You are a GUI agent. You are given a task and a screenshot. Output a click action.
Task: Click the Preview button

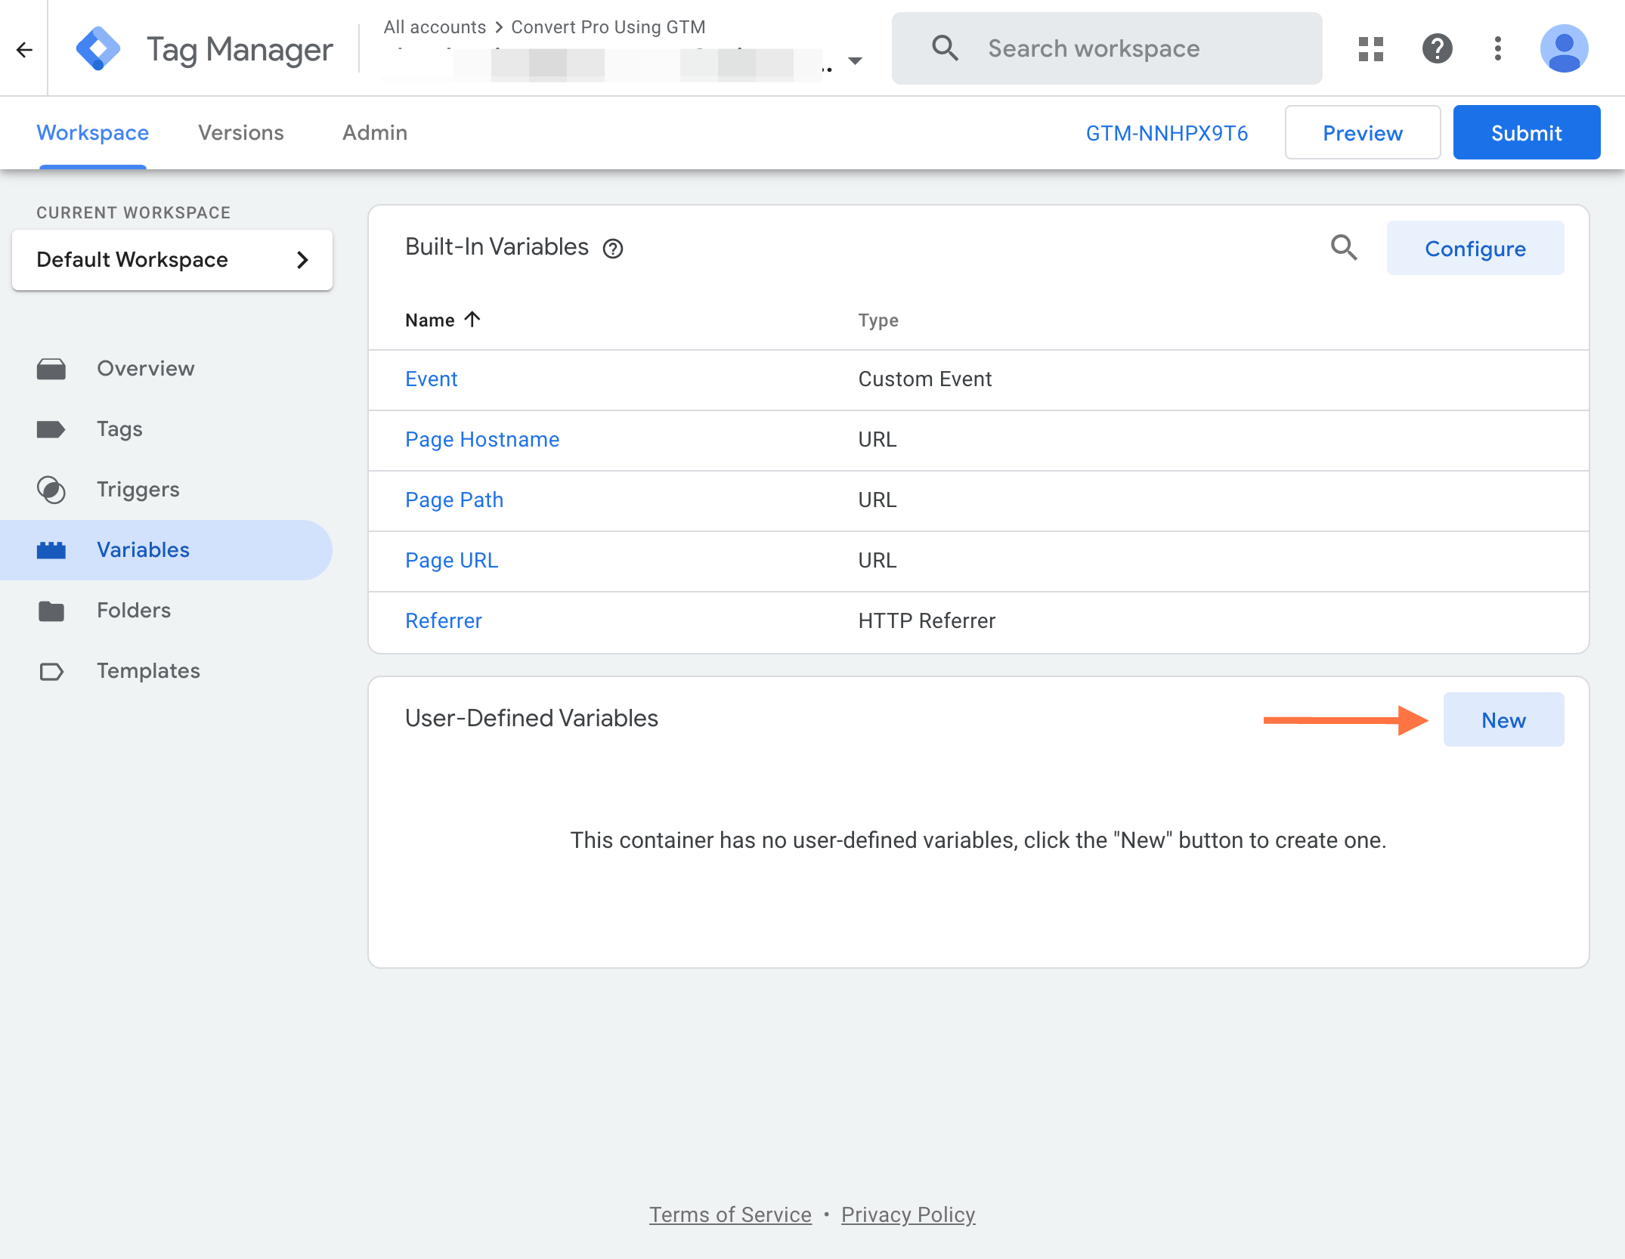click(1362, 133)
